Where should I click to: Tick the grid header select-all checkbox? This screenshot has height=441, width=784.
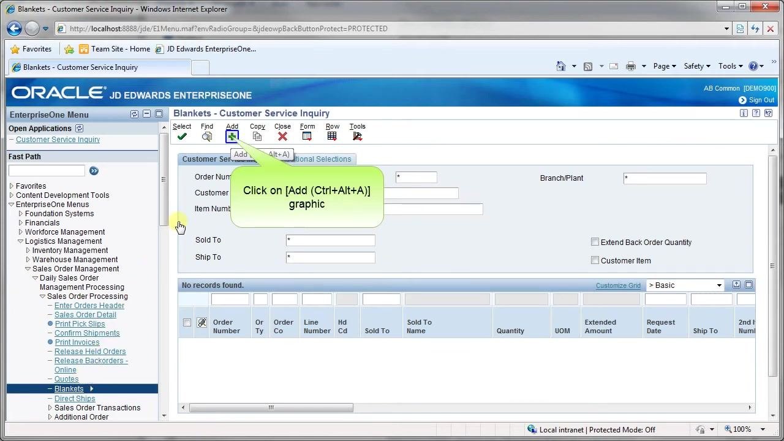pos(187,323)
